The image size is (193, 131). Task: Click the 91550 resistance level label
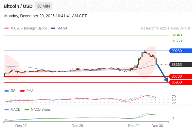tap(177, 41)
